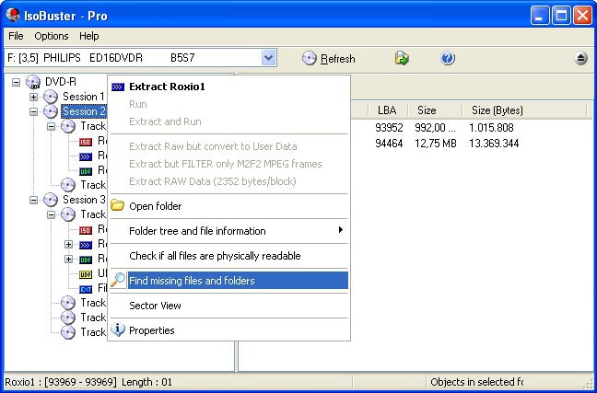Expand blue arrows file system node in Session 3
This screenshot has width=597, height=393.
pyautogui.click(x=68, y=244)
